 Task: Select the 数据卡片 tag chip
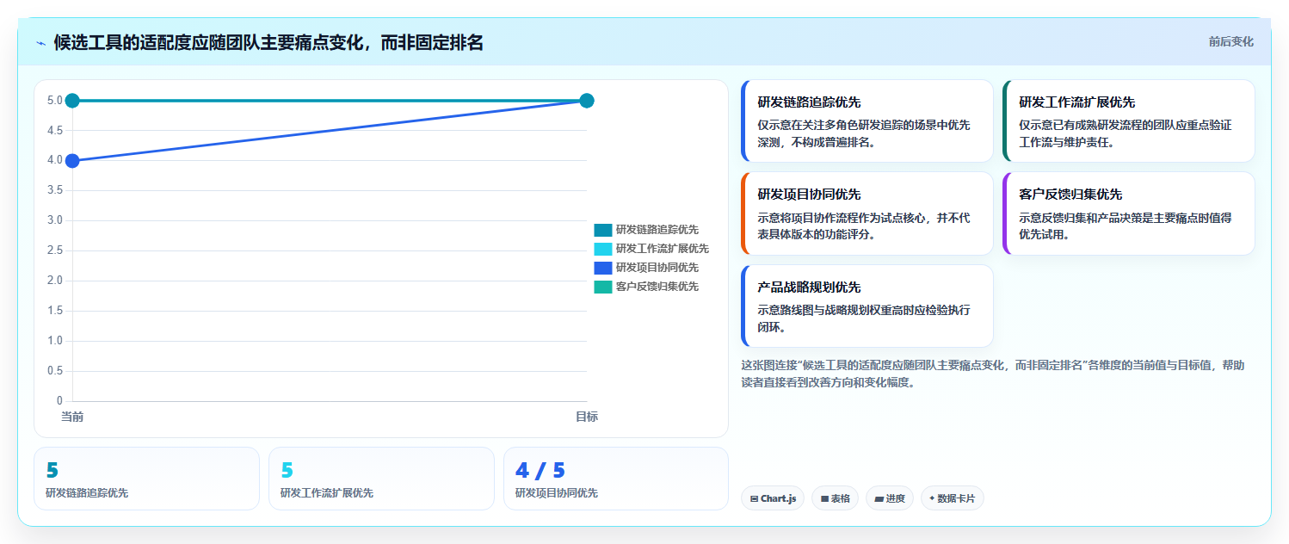tap(953, 498)
